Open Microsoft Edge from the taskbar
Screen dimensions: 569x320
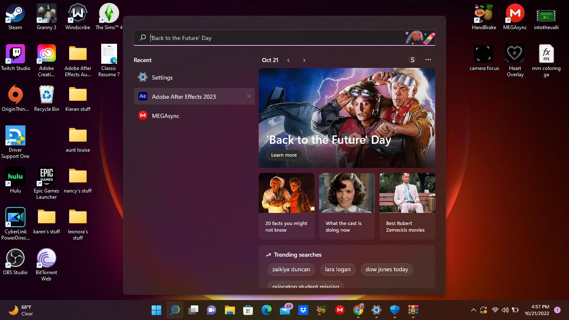click(267, 310)
